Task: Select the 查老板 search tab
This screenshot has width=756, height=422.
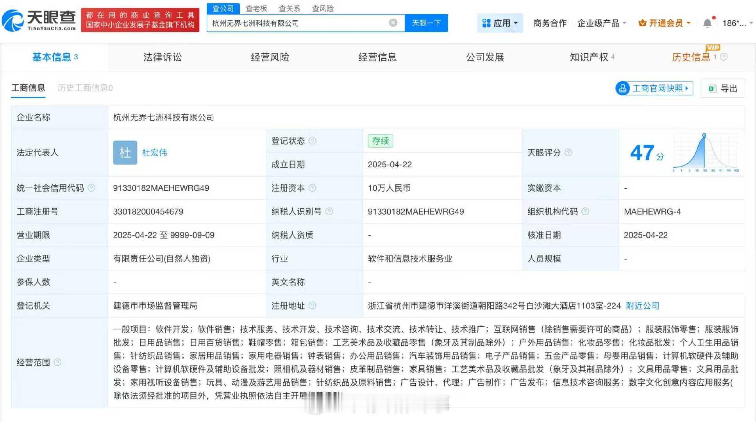Action: click(256, 8)
